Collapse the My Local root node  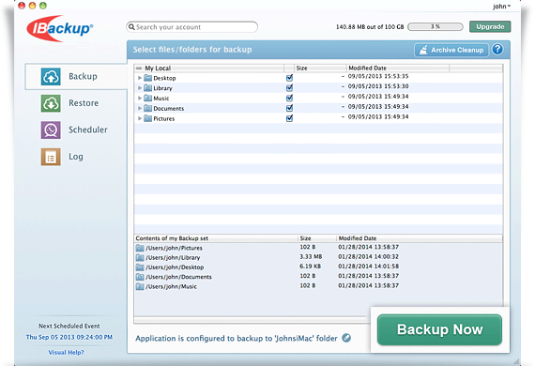coord(139,69)
